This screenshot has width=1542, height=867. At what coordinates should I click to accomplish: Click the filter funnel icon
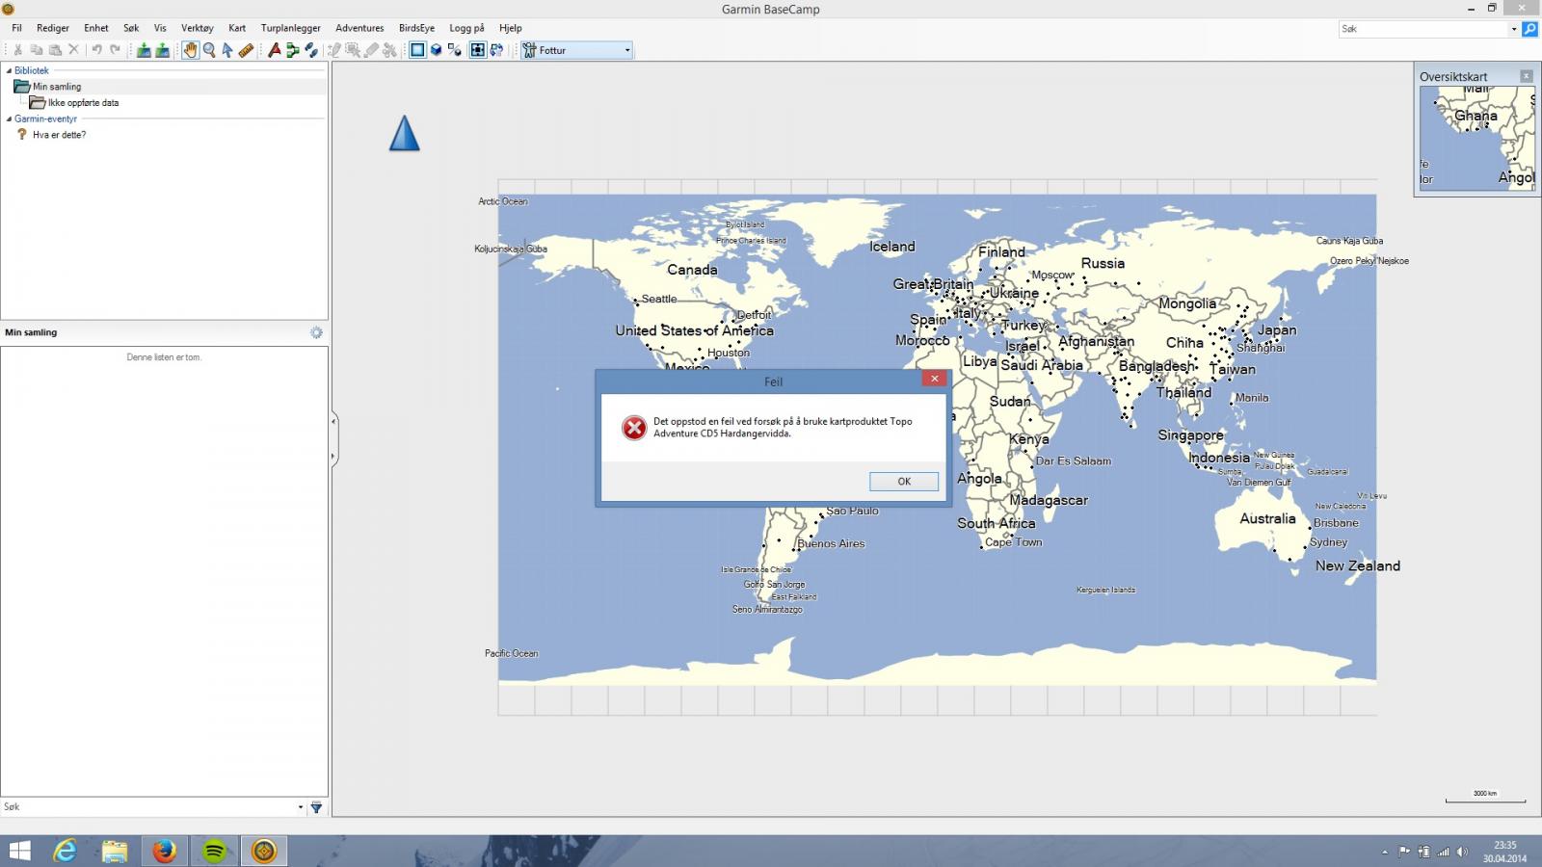coord(316,807)
